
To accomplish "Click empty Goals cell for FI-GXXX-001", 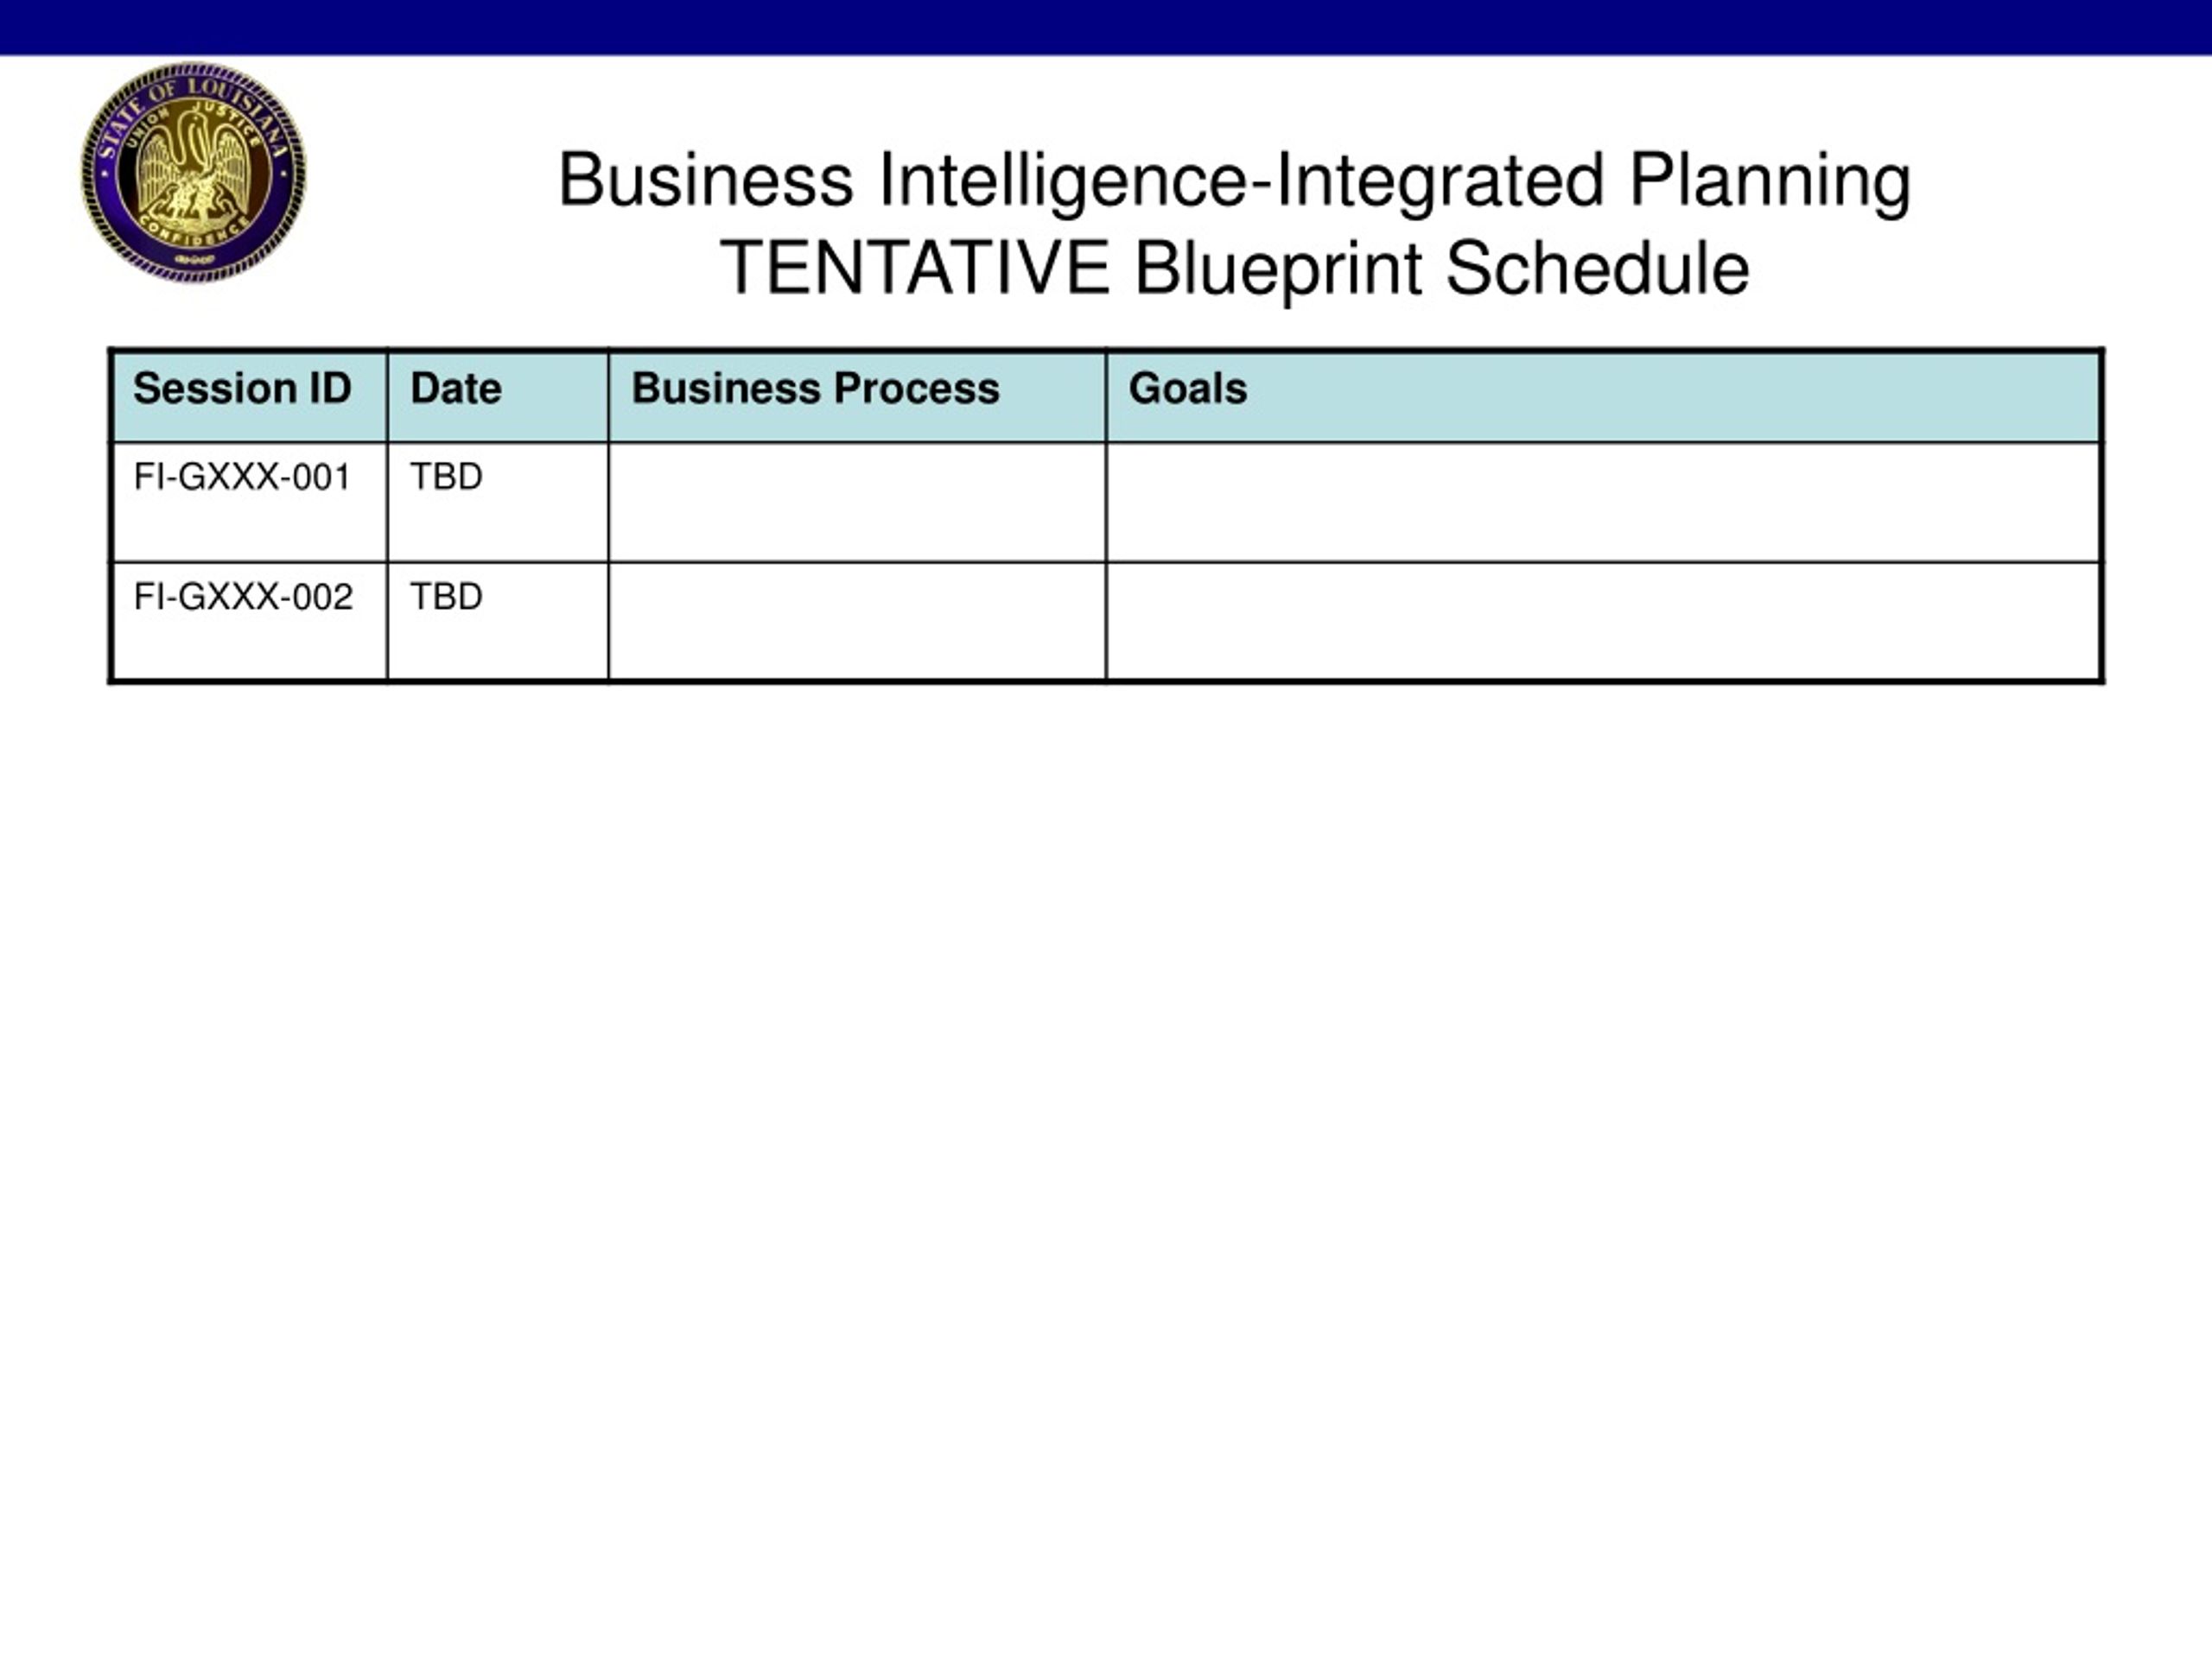I will click(x=1604, y=502).
